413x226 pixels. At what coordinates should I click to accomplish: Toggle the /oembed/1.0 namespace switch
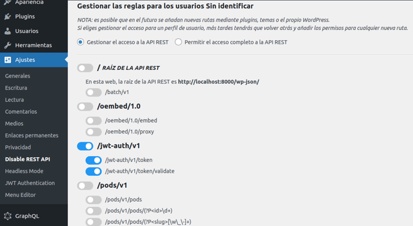tap(85, 106)
